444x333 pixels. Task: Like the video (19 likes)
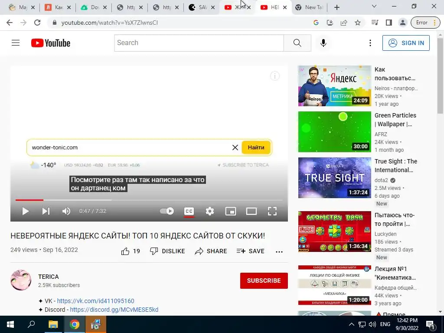pyautogui.click(x=131, y=251)
